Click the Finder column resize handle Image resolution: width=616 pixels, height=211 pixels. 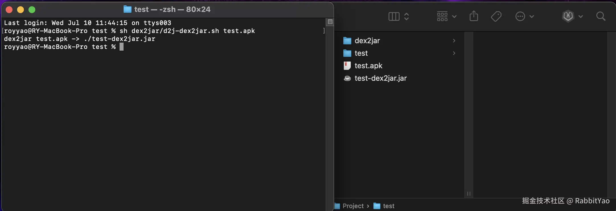tap(469, 194)
